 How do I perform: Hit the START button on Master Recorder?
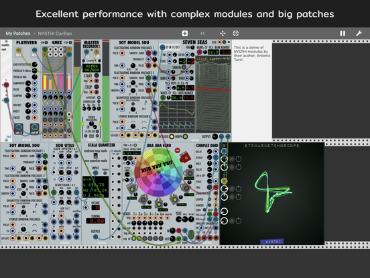pos(97,76)
